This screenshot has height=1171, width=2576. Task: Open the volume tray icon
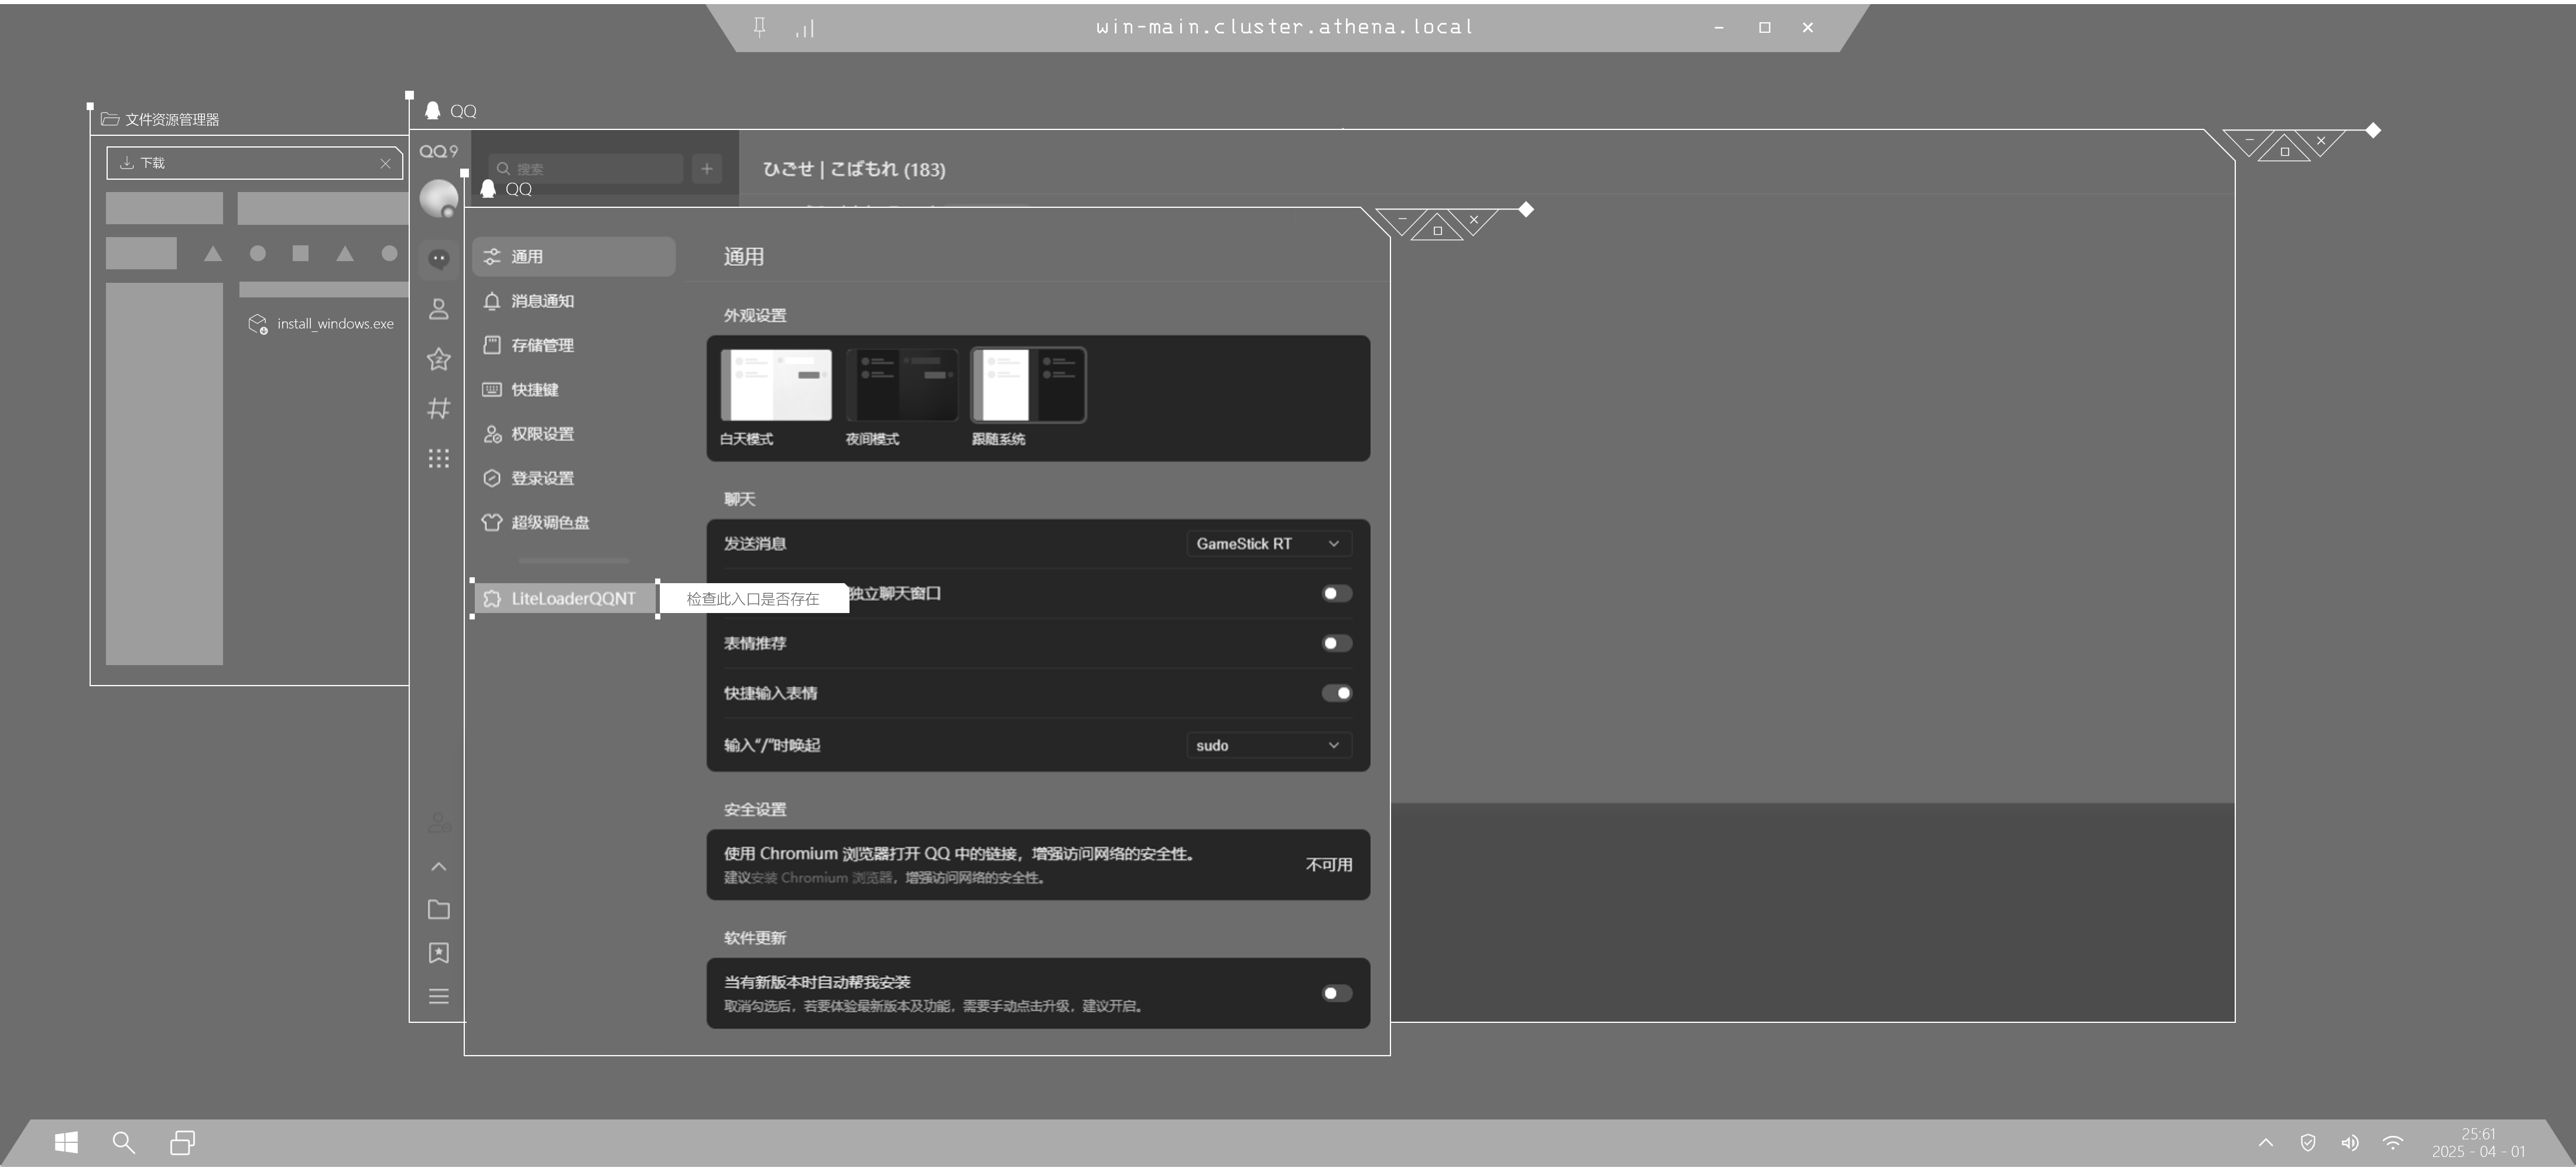(2350, 1143)
